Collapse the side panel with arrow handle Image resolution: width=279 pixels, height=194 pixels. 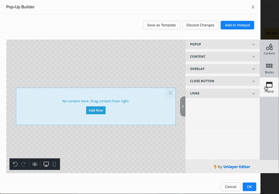tap(183, 106)
